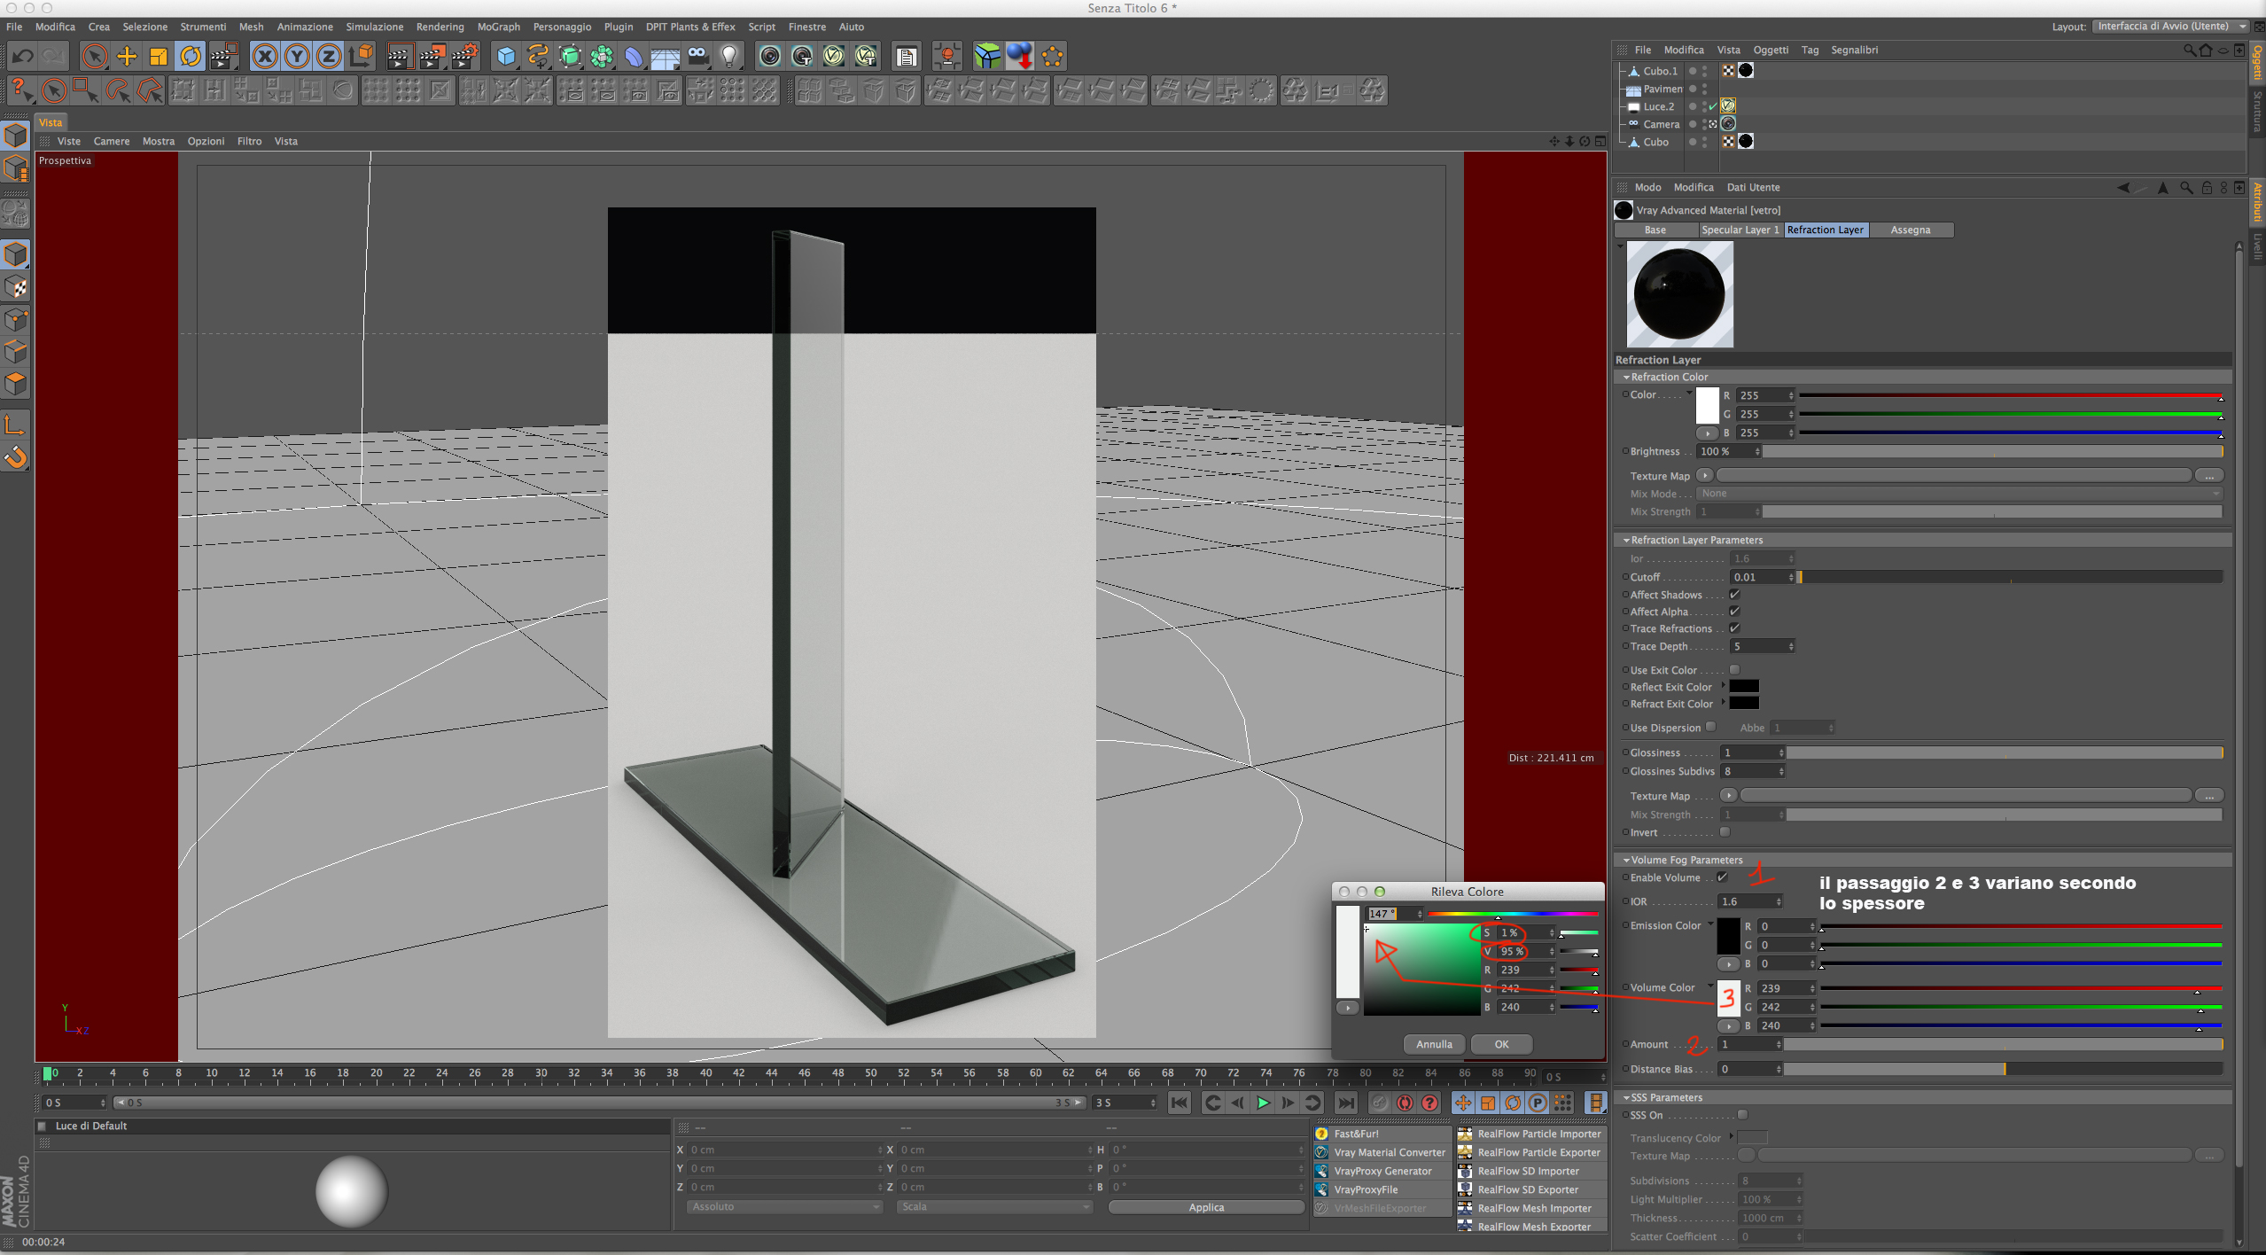Open the MoGraph menu

[498, 27]
